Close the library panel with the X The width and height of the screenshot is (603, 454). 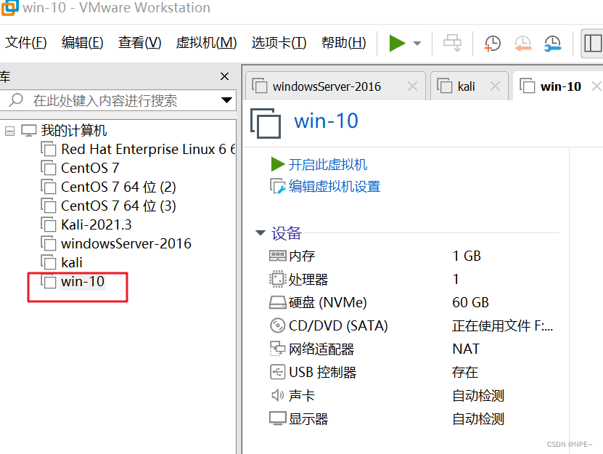[225, 76]
